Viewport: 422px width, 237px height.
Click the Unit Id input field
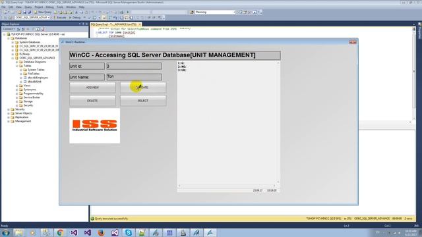(x=134, y=66)
